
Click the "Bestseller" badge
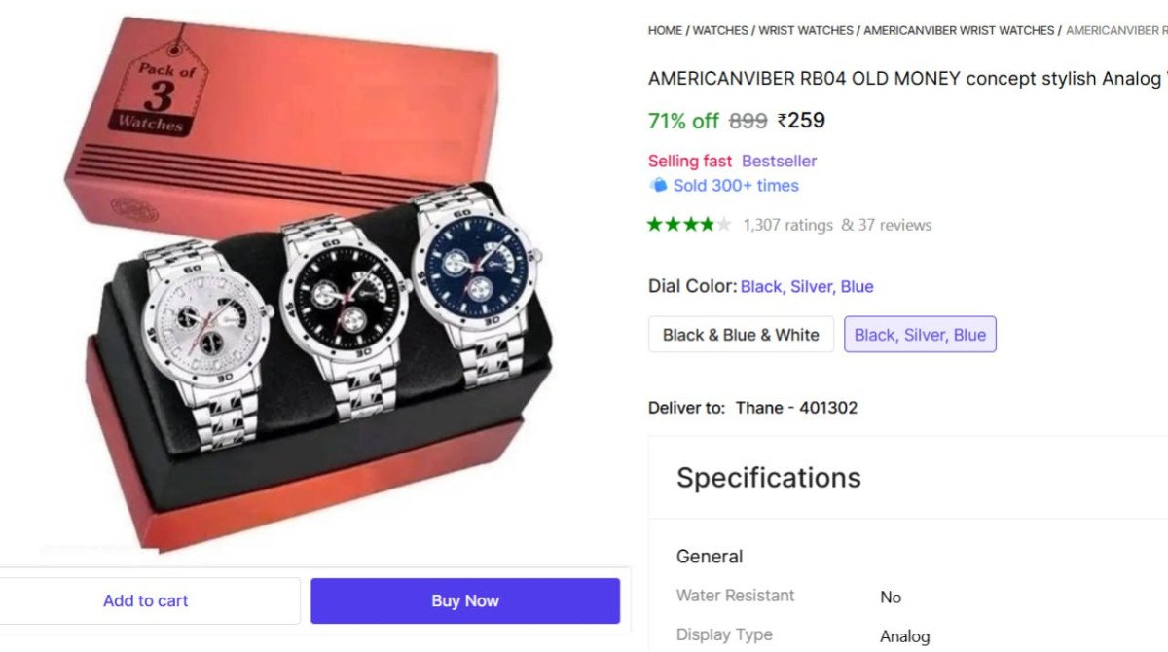pos(778,161)
